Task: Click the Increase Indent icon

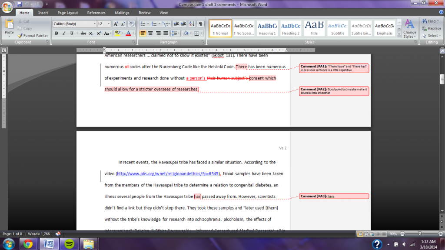Action: 183,24
